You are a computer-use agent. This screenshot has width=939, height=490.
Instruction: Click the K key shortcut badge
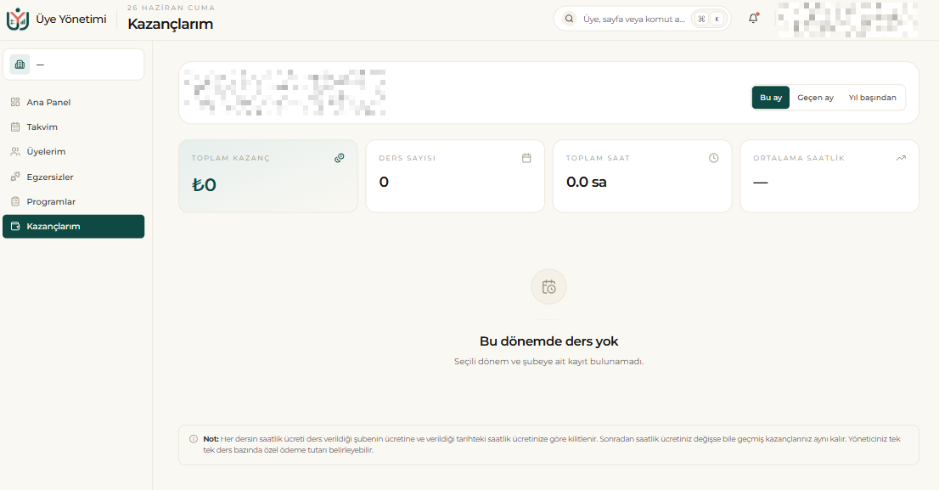tap(717, 19)
